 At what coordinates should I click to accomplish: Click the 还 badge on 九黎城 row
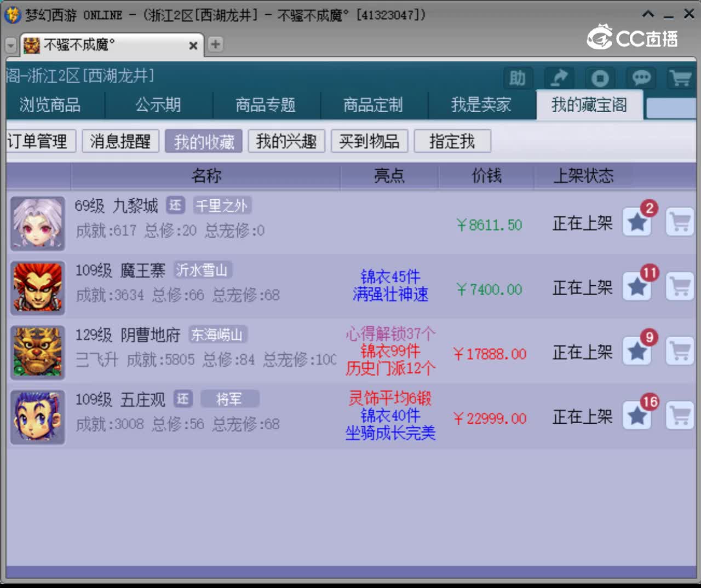[x=175, y=205]
